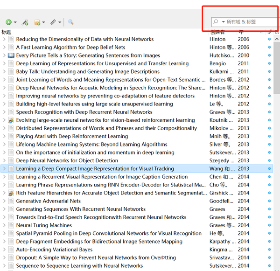Expand Learning a Deep Compact Image Representation item

pyautogui.click(x=4, y=169)
